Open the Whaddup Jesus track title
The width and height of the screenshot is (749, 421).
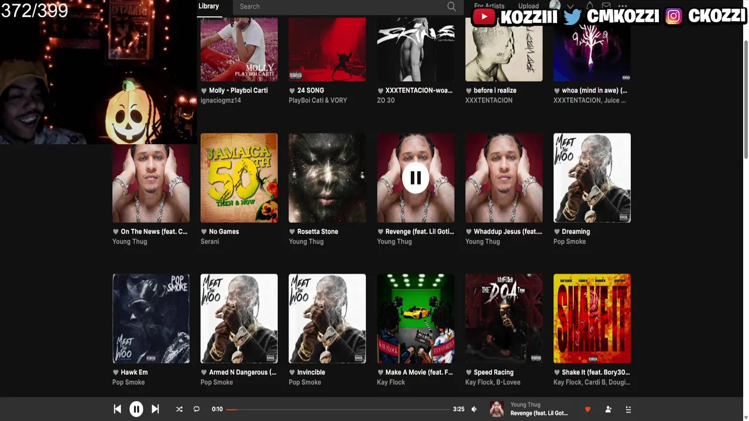pyautogui.click(x=508, y=232)
